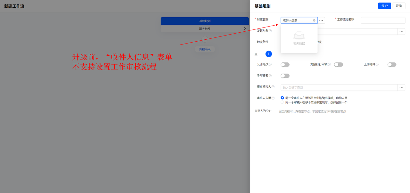
Task: Show help tooltip for 手写签名
Action: pyautogui.click(x=270, y=76)
